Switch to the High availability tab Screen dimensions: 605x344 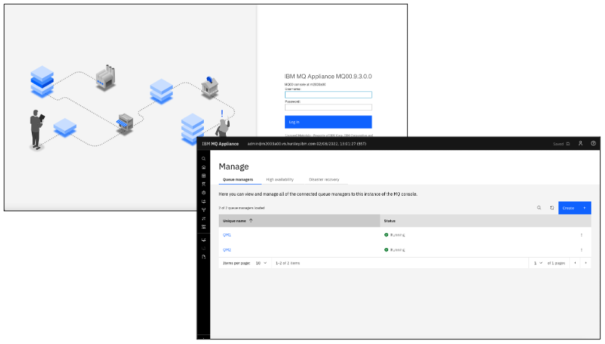[280, 179]
